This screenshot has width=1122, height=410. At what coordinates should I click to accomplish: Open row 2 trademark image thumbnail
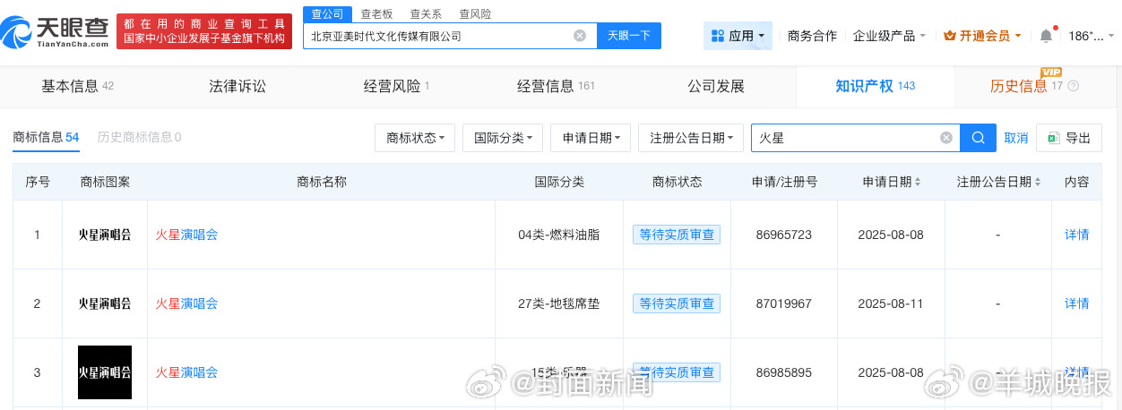click(x=105, y=303)
